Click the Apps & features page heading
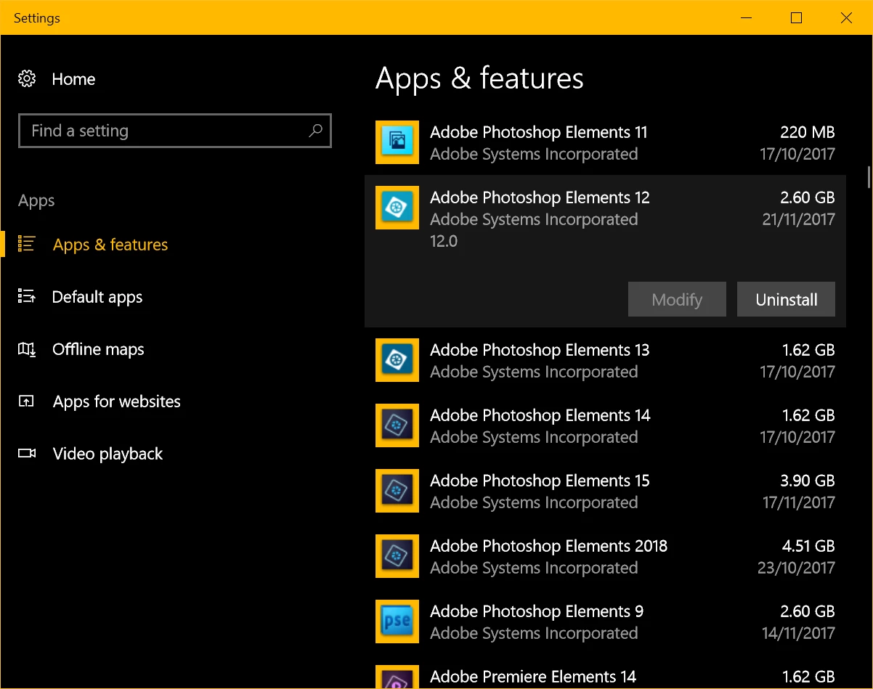 479,78
